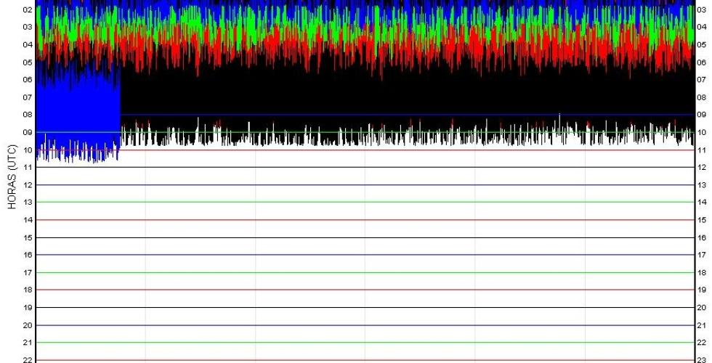Click hour label "16" on the right axis
The image size is (712, 363).
[702, 237]
